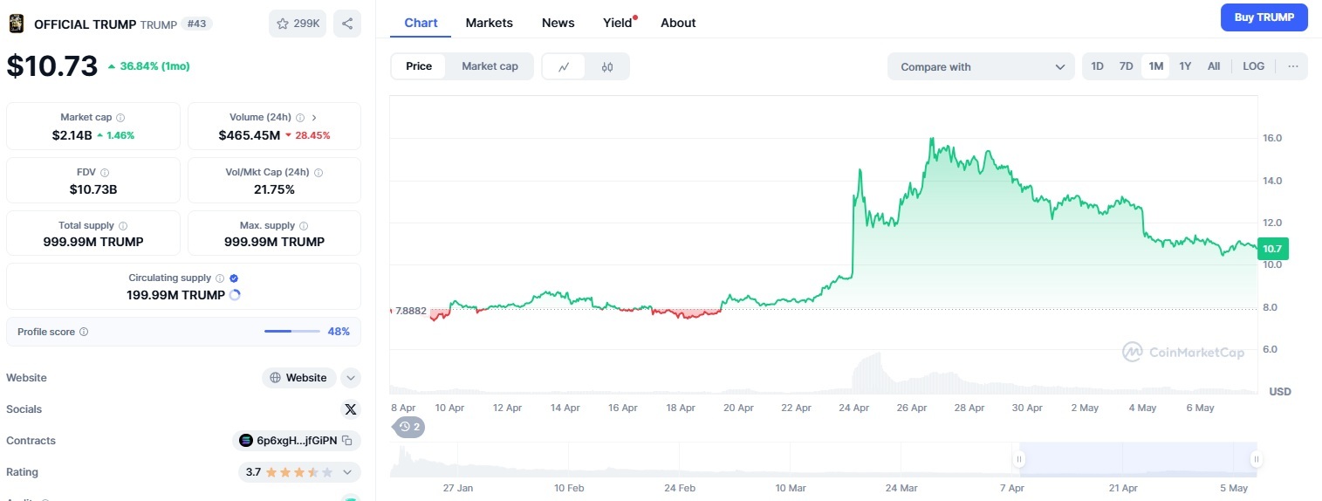Click the Buy TRUMP button
1322x501 pixels.
pos(1264,17)
